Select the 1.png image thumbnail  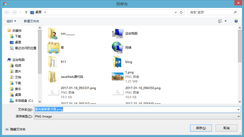117,77
